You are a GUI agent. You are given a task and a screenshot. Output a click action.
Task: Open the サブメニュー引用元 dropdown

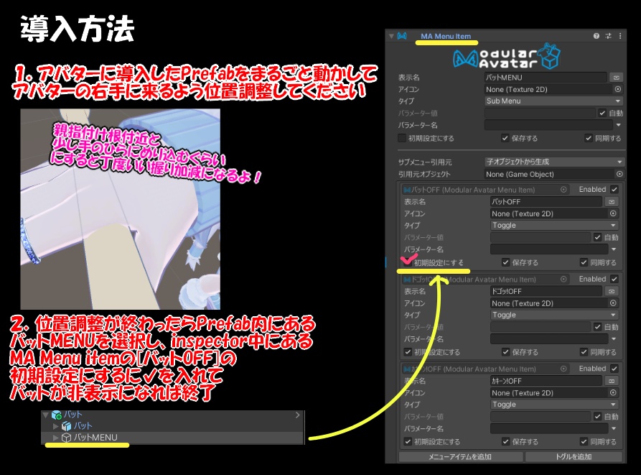(x=553, y=161)
